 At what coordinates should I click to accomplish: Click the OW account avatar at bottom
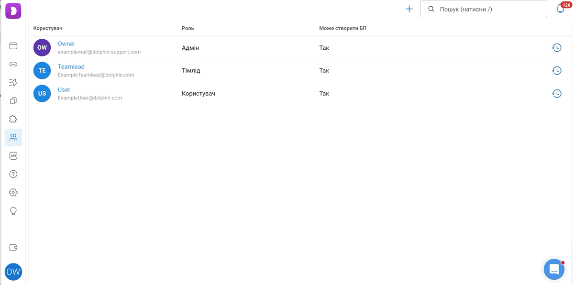pyautogui.click(x=13, y=272)
